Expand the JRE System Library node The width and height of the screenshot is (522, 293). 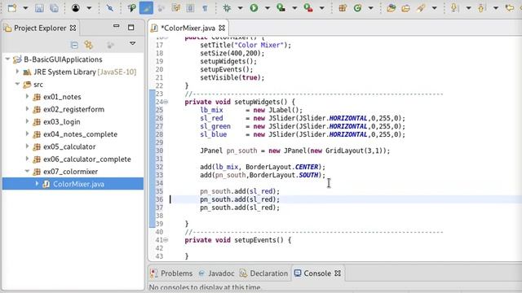point(17,72)
